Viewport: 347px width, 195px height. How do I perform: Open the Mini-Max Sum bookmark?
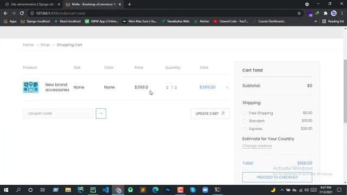140,22
